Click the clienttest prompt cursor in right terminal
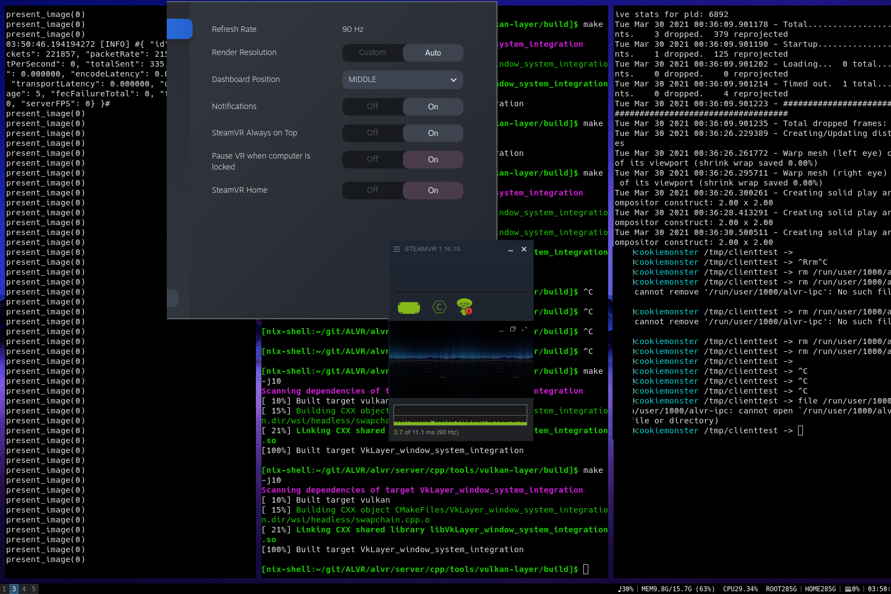The image size is (891, 594). (x=801, y=430)
